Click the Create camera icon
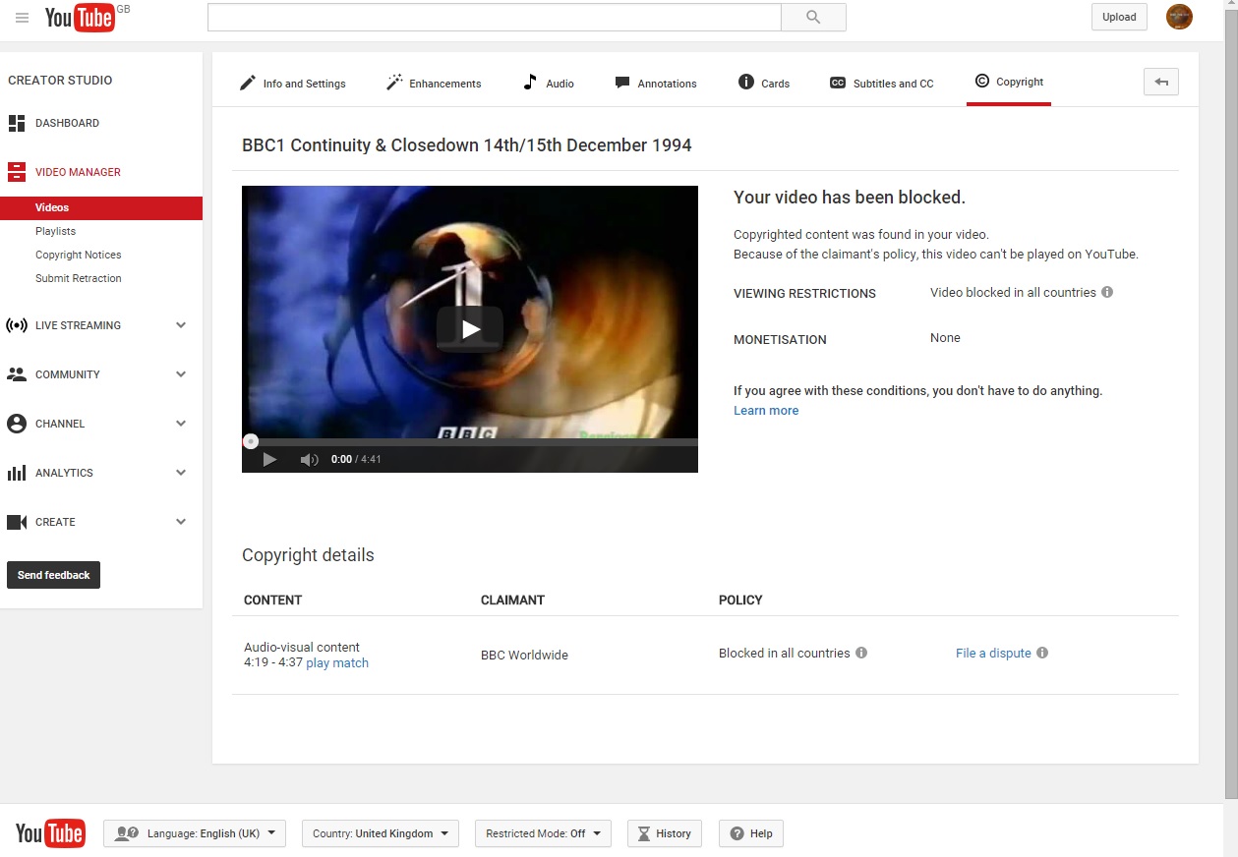Viewport: 1238px width, 857px height. [17, 522]
